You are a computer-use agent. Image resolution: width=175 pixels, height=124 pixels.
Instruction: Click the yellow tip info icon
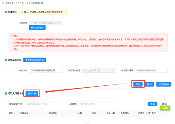[x=22, y=12]
